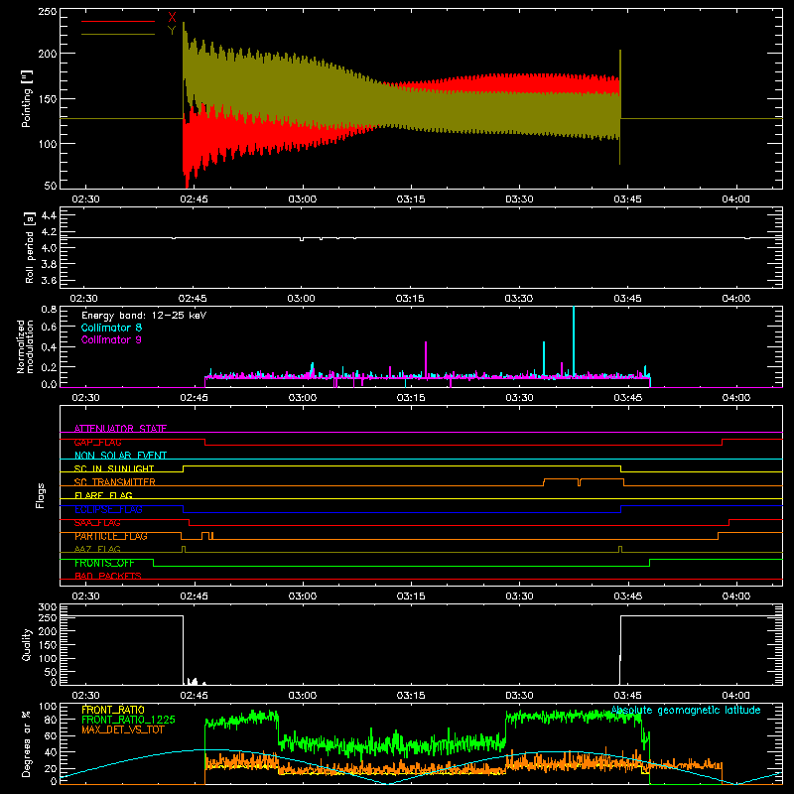Click the magenta Collimator 9 legend entry

[111, 339]
